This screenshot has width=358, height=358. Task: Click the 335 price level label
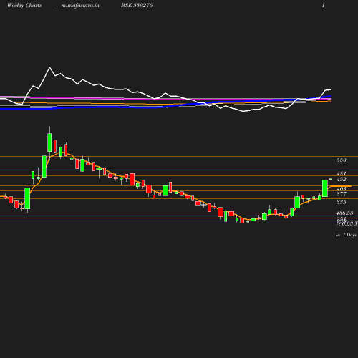click(x=342, y=202)
